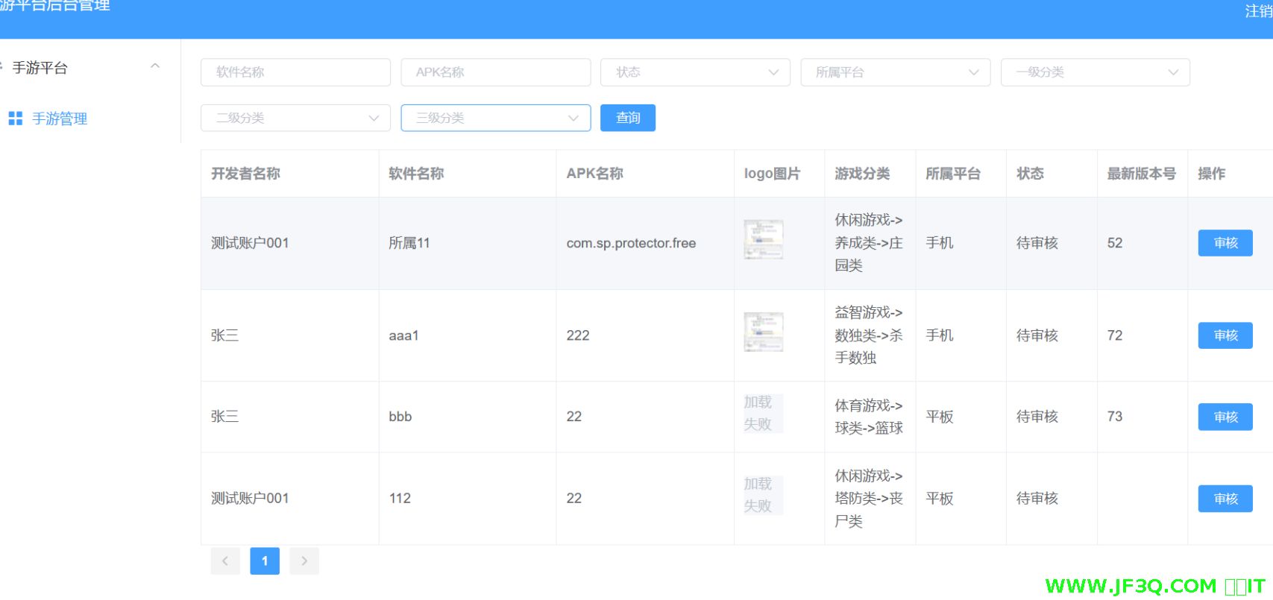This screenshot has width=1273, height=600.
Task: Click 审核 for software 112
Action: coord(1225,499)
